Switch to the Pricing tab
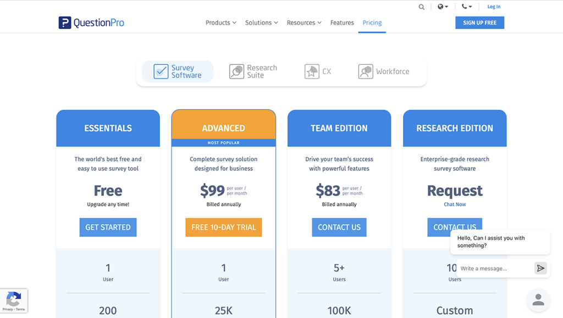Screen dimensions: 563x318 [372, 23]
